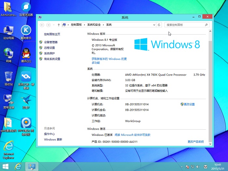Click 获取新版本的 Windows 的更多功能 link
228x171 pixels.
click(x=109, y=61)
